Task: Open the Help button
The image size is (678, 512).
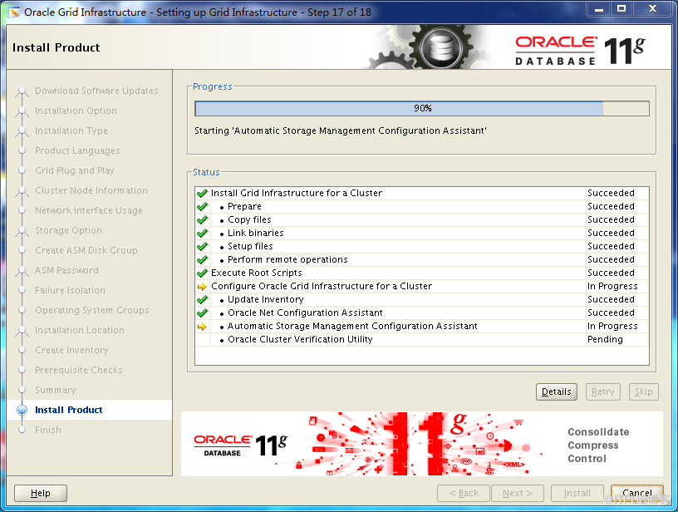Action: pyautogui.click(x=41, y=493)
